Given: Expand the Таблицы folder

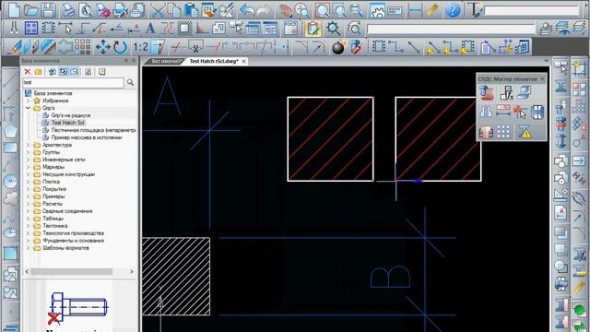Looking at the screenshot, I should click(x=28, y=219).
